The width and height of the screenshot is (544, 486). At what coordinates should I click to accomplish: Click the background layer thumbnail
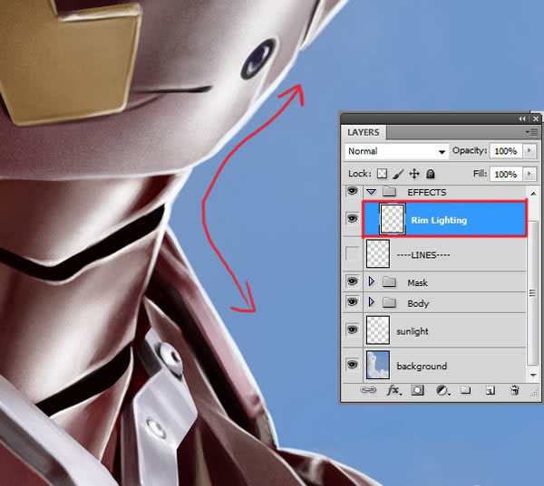coord(378,365)
